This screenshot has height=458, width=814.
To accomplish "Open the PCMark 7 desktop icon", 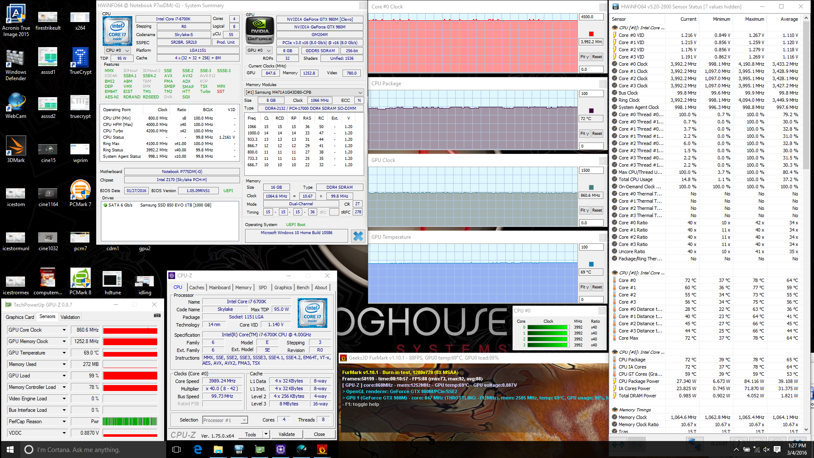I will (80, 193).
